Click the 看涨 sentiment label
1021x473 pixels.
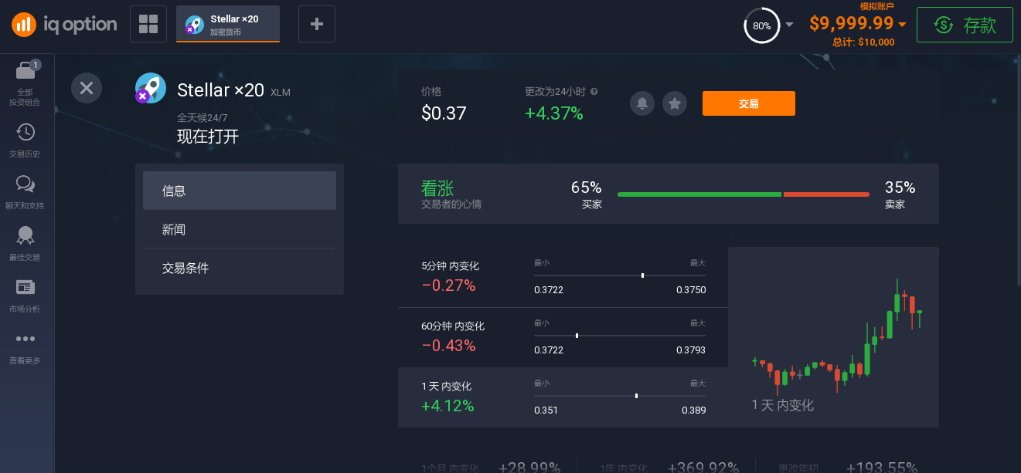[x=437, y=188]
